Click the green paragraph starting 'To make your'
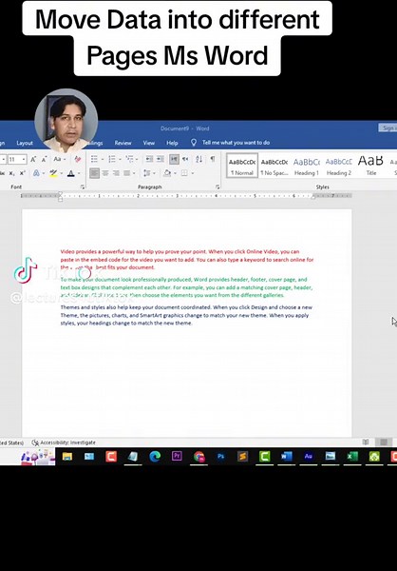Image resolution: width=397 pixels, height=571 pixels. click(x=186, y=287)
